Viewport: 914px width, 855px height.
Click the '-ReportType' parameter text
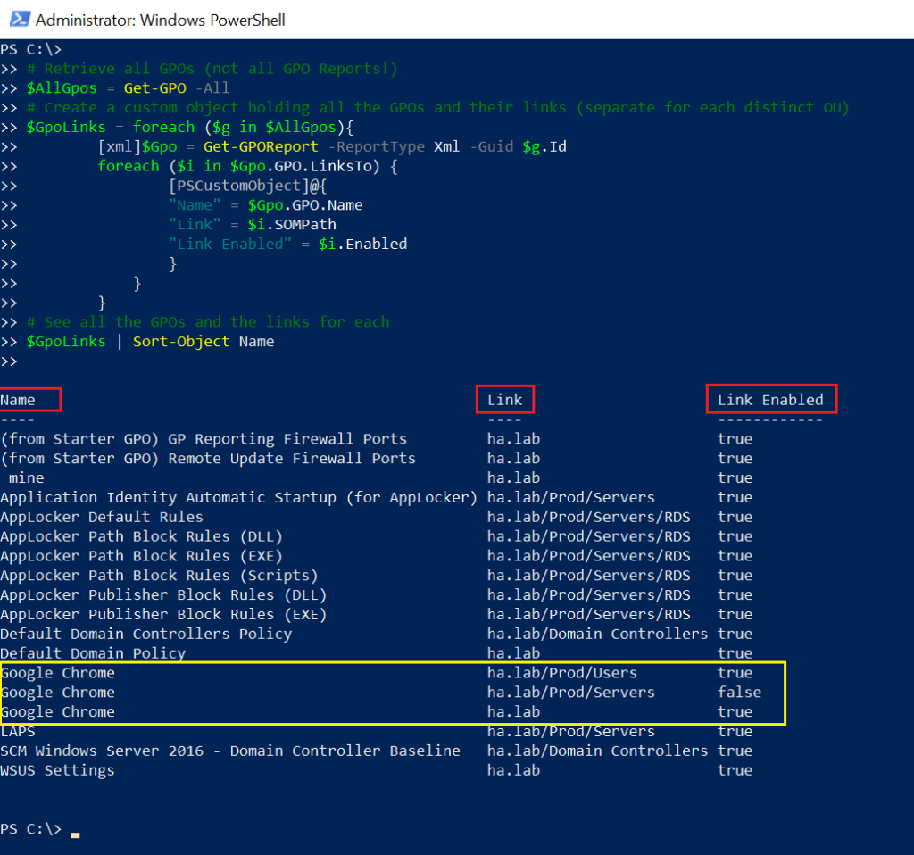pyautogui.click(x=376, y=147)
